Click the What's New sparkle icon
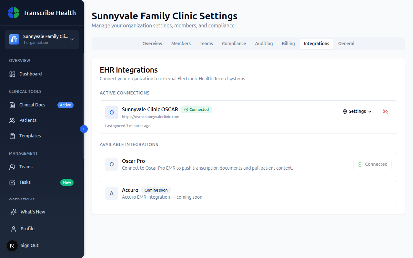The width and height of the screenshot is (413, 258). [13, 212]
